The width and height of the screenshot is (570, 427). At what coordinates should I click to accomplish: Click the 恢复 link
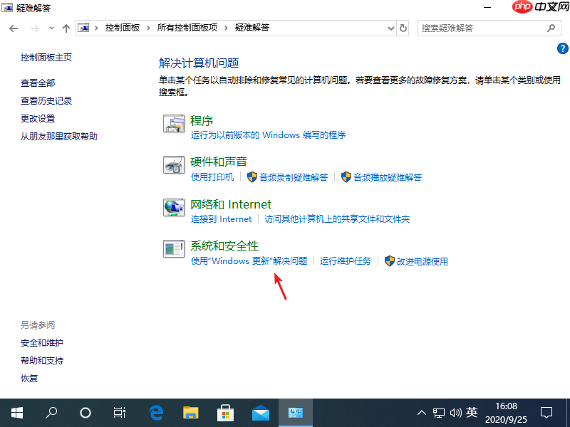[29, 379]
